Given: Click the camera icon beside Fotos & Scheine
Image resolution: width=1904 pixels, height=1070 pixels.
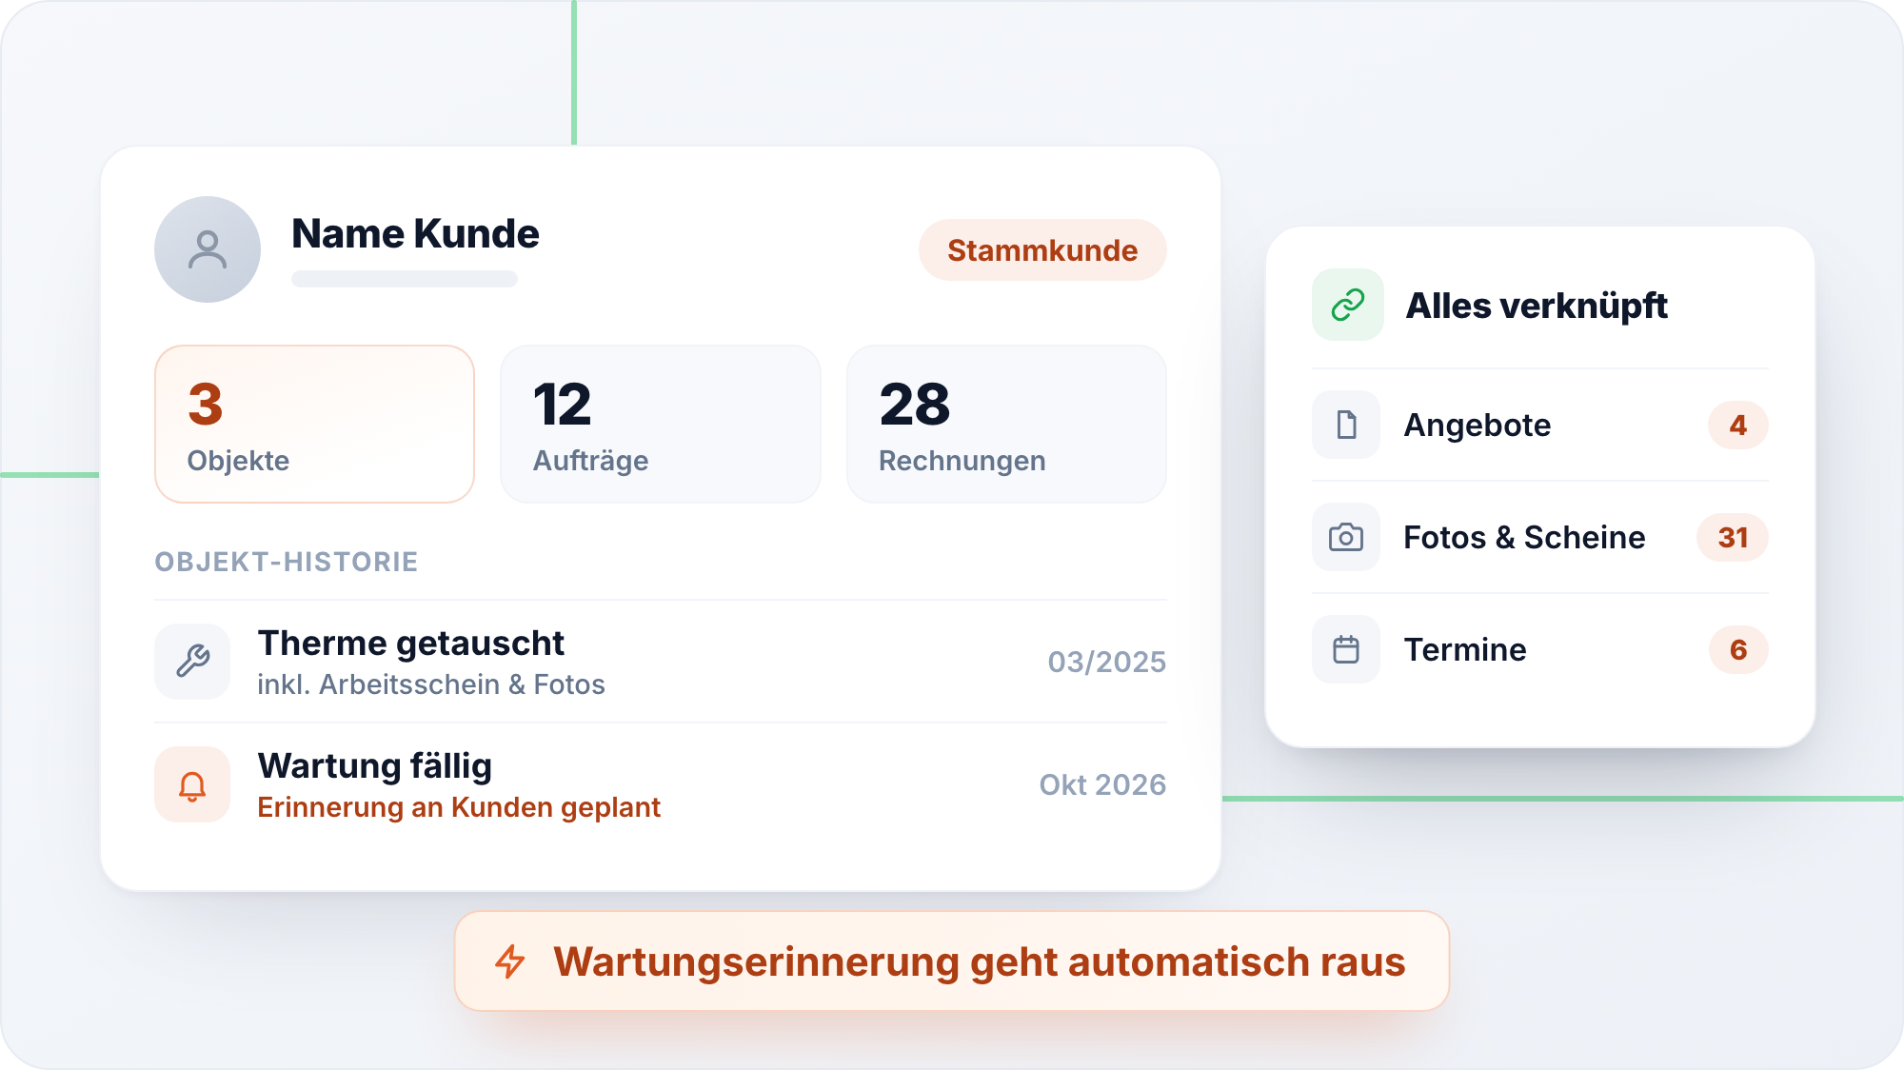Looking at the screenshot, I should pyautogui.click(x=1346, y=537).
